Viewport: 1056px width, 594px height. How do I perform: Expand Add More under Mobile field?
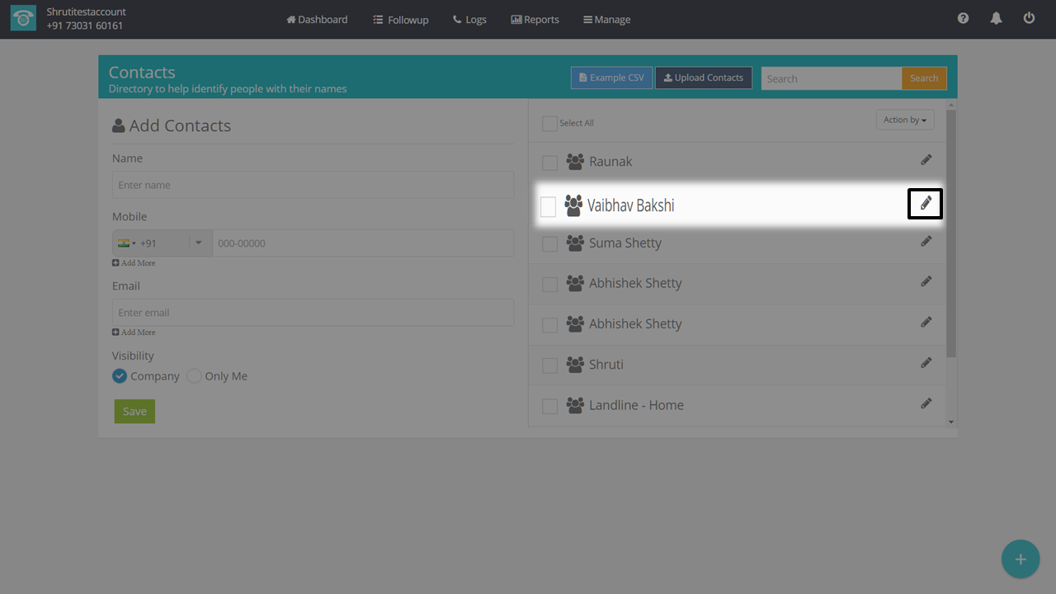[x=134, y=263]
